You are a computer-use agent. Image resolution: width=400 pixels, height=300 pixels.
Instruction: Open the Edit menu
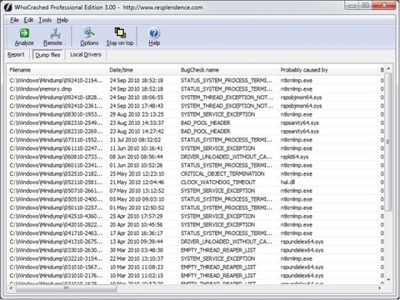click(28, 20)
